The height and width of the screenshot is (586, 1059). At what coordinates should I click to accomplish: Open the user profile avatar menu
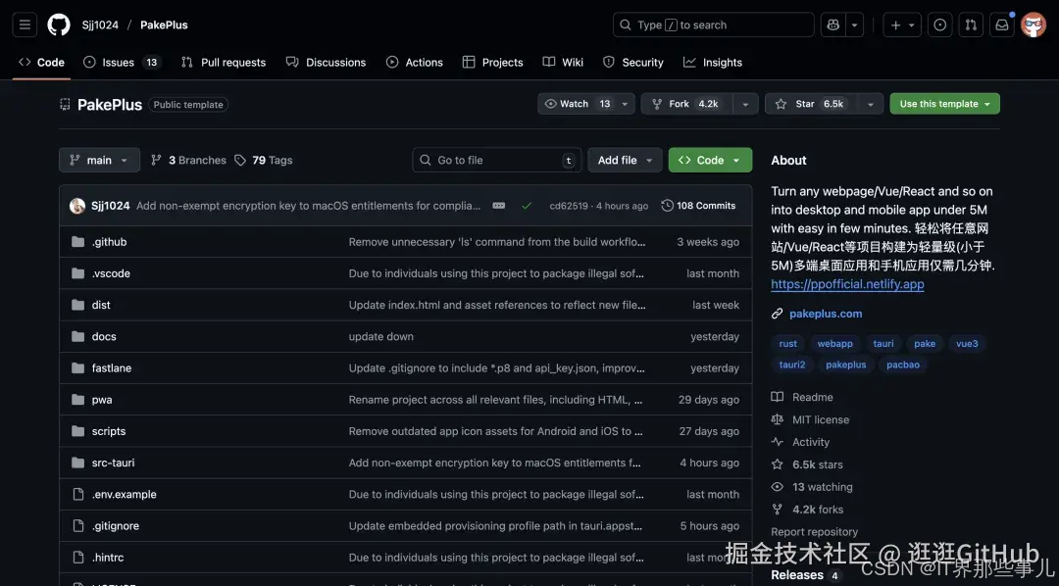point(1034,24)
